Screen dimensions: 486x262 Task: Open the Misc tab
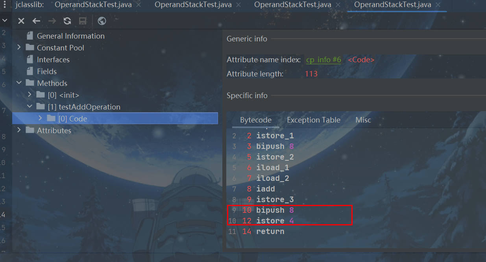(363, 120)
